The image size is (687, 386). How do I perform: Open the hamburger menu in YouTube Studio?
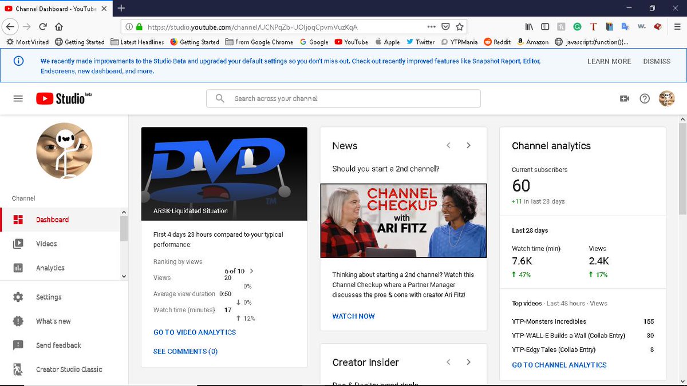(18, 98)
